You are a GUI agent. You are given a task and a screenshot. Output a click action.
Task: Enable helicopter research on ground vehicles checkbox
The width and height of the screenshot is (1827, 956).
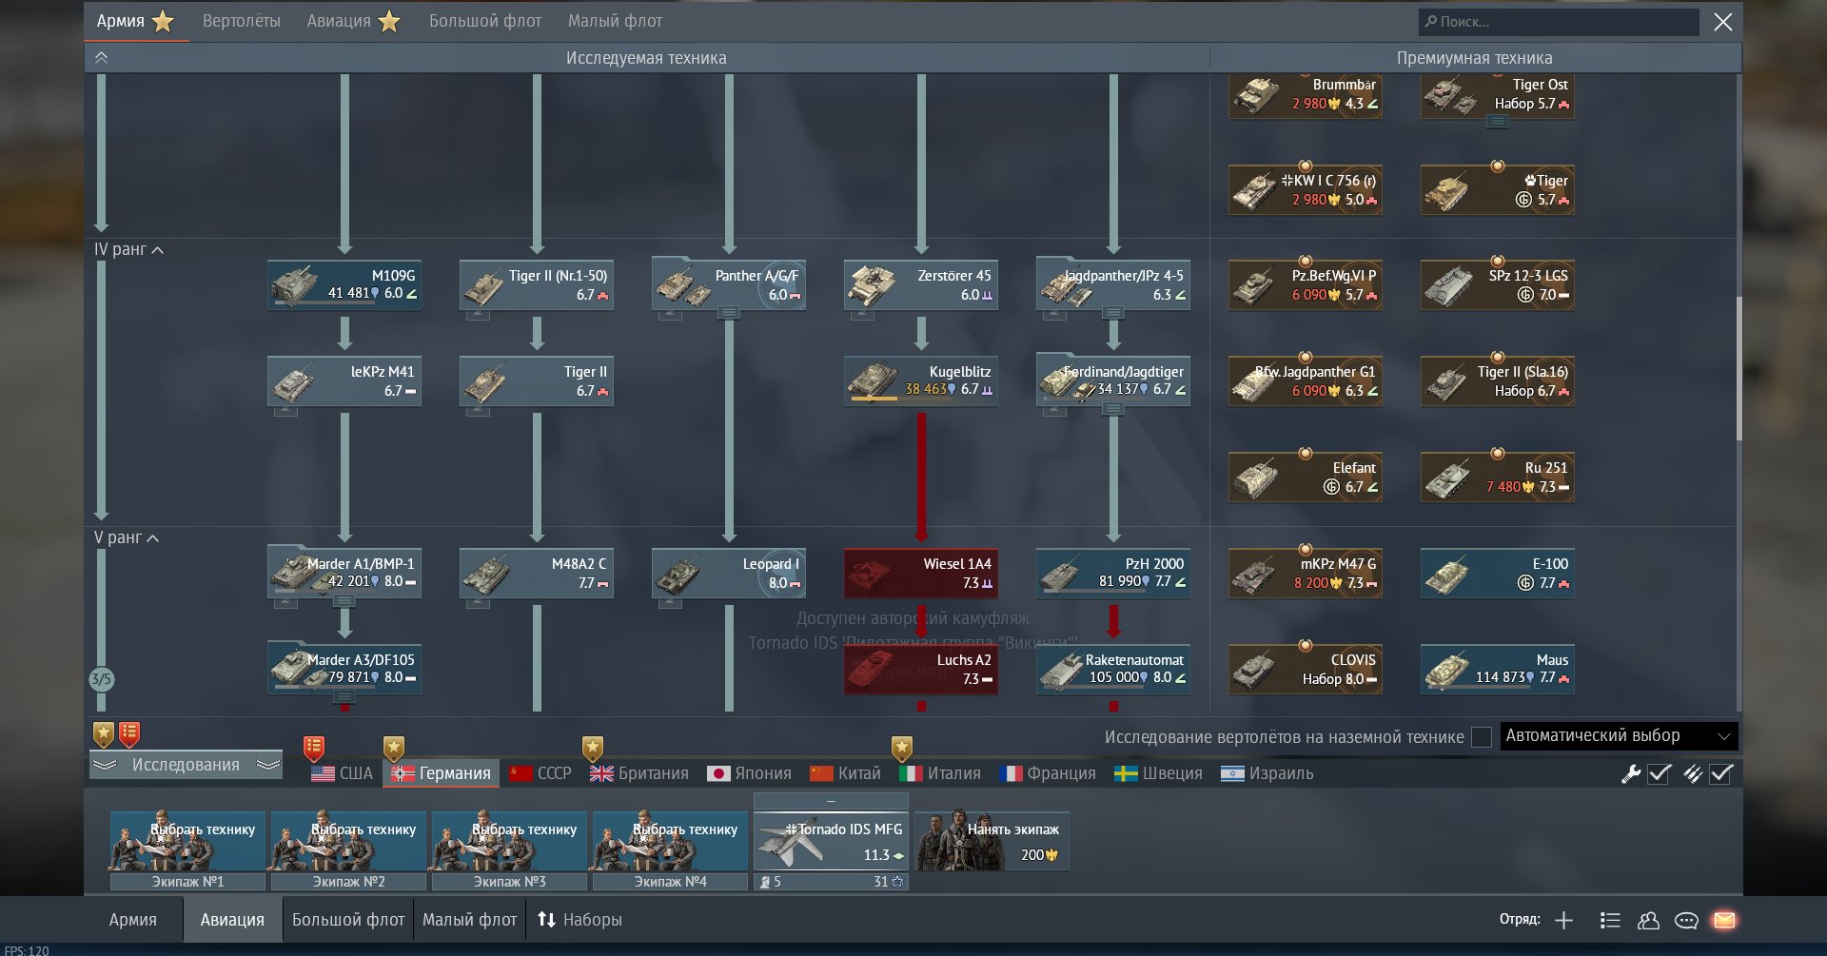coord(1481,737)
